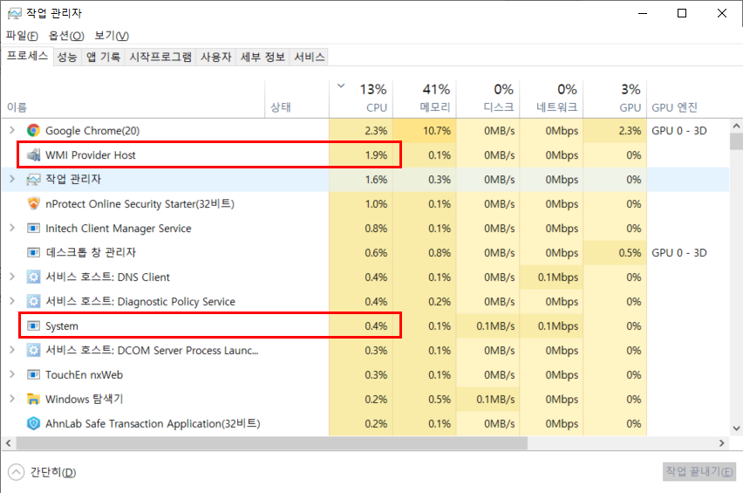Click the DCOM Server Process Launcher icon

pyautogui.click(x=33, y=350)
